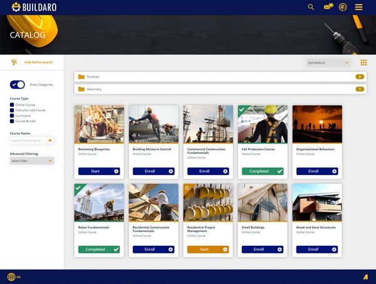
Task: Open the Alphabetical sort dropdown
Action: click(328, 63)
